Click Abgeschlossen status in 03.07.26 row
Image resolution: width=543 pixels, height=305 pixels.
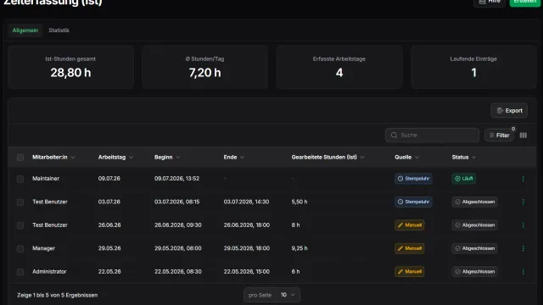[474, 202]
